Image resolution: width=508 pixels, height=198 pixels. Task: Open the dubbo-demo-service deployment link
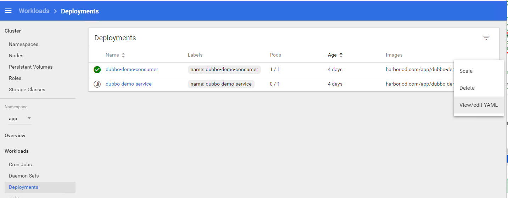click(x=128, y=84)
